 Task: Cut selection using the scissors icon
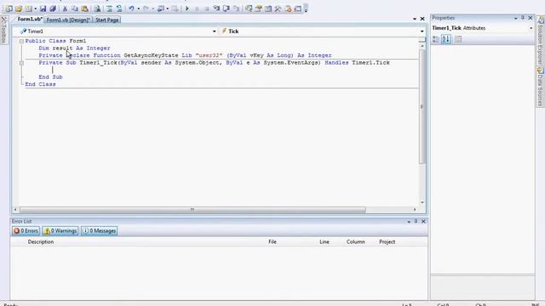point(65,8)
